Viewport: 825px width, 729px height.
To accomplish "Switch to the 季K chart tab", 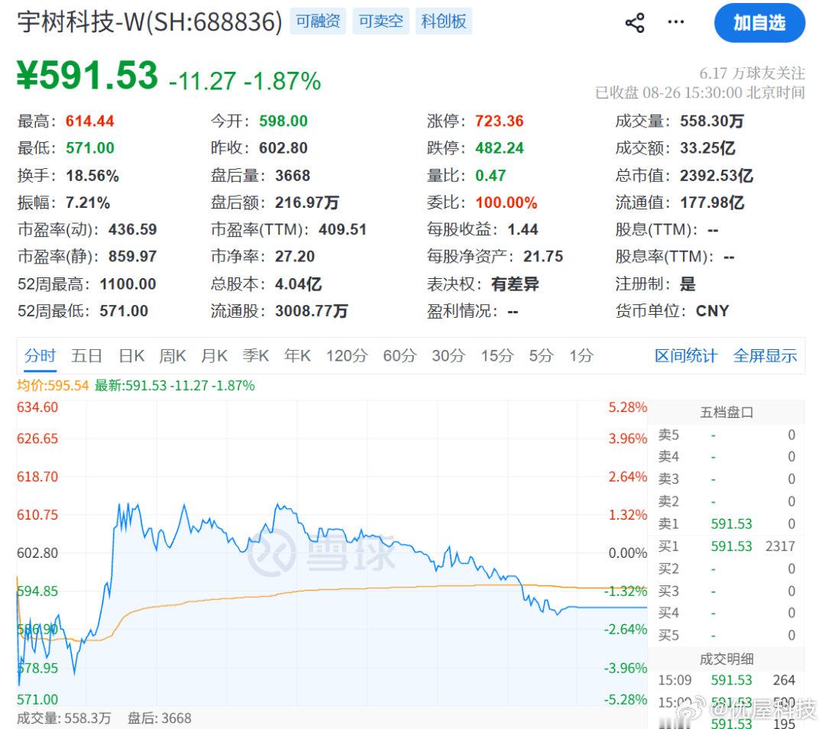I will pos(256,356).
